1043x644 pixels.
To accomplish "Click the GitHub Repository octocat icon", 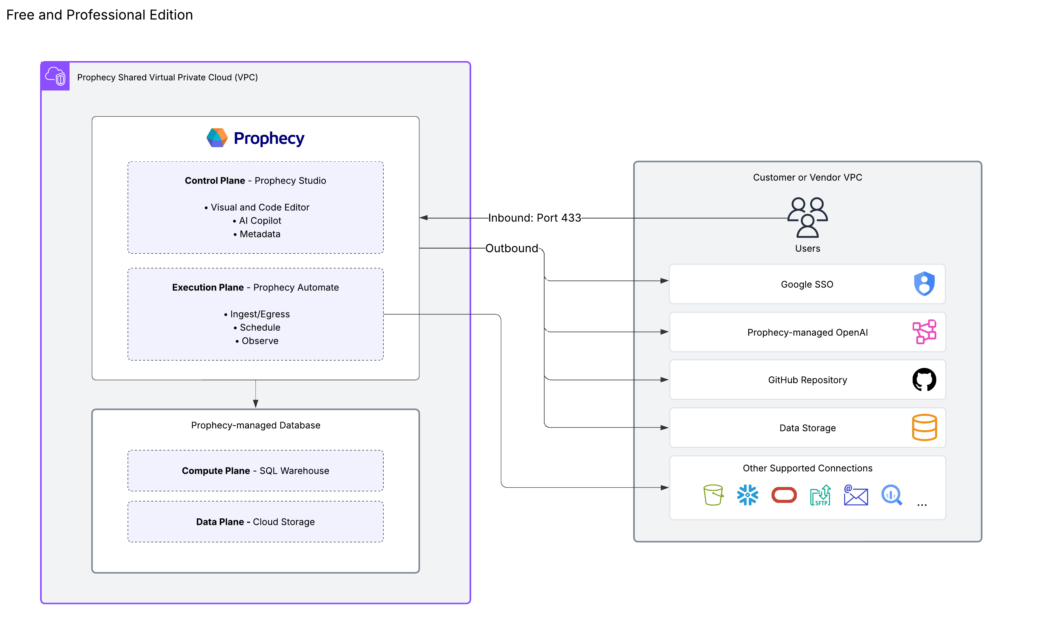I will pos(925,380).
